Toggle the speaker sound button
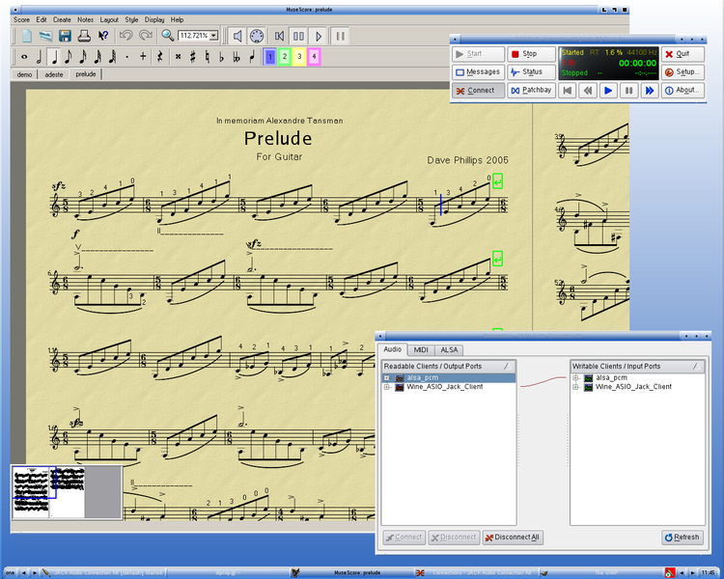724x579 pixels. tap(237, 36)
